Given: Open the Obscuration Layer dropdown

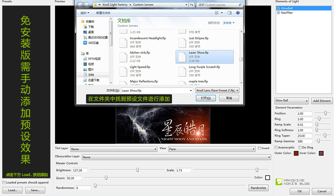Looking at the screenshot, I should 176,157.
